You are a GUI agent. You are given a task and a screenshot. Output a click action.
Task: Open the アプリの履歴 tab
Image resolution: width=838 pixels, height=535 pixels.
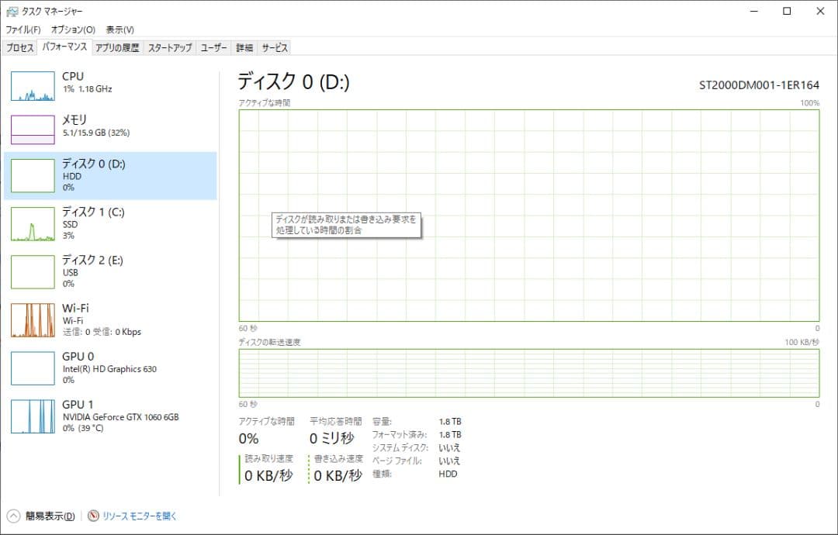click(x=117, y=48)
